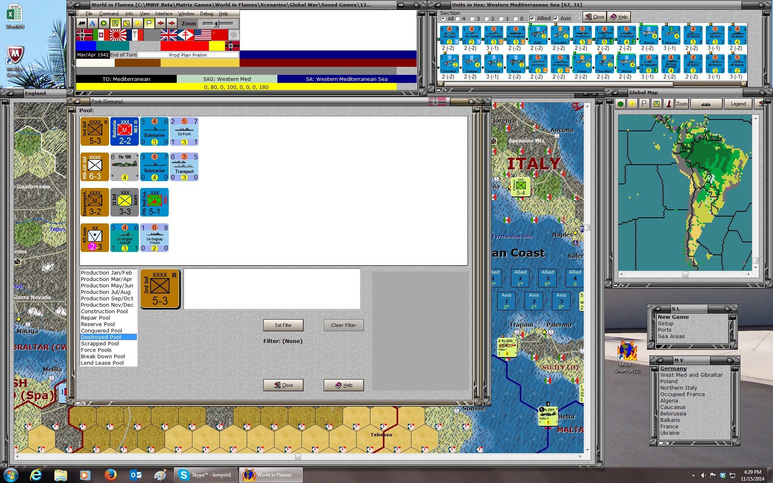Viewport: 773px width, 483px height.
Task: Open the Info menu
Action: tap(129, 14)
